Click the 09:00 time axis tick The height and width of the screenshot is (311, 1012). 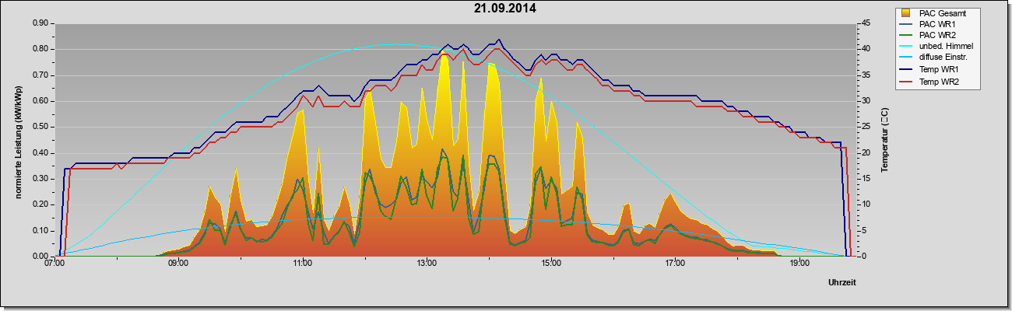coord(178,264)
